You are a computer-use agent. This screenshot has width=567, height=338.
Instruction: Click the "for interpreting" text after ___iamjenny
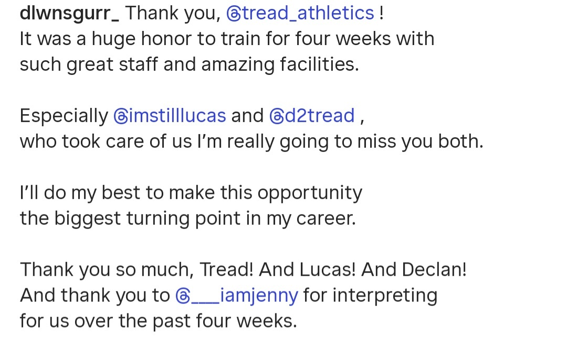click(370, 296)
